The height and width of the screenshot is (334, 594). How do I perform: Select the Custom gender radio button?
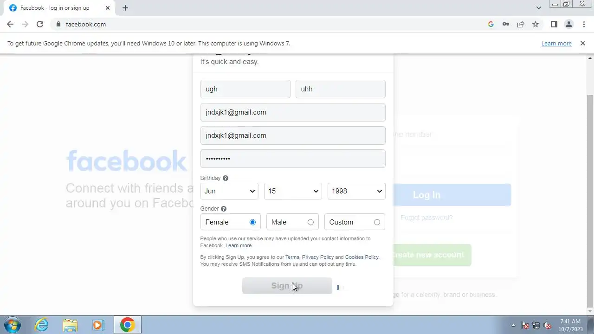point(377,222)
